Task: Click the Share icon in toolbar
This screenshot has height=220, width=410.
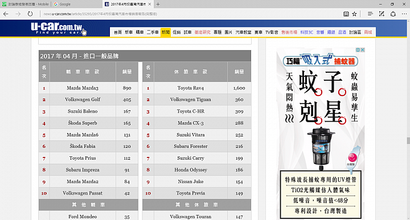Action: (393, 14)
